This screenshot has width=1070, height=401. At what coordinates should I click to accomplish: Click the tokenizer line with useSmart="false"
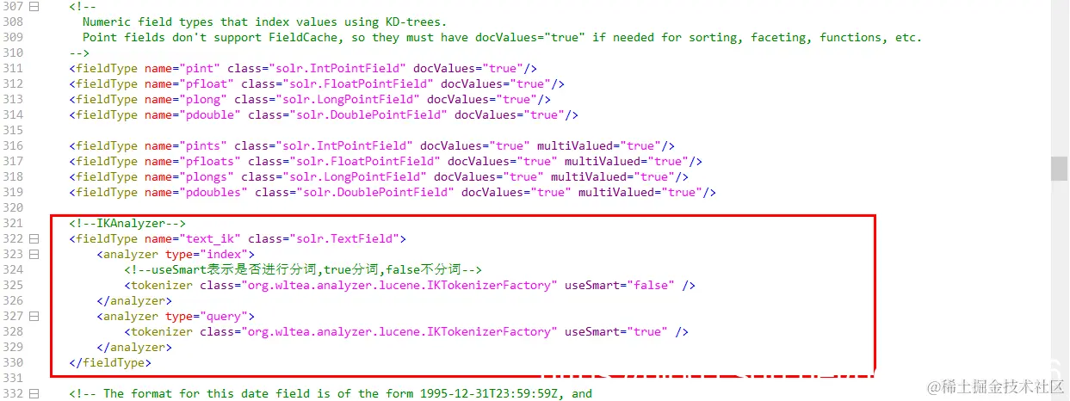tap(410, 285)
